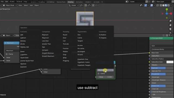This screenshot has width=174, height=98.
Task: Adjust the Roughness slider on Principled BSDF
Action: point(162,74)
